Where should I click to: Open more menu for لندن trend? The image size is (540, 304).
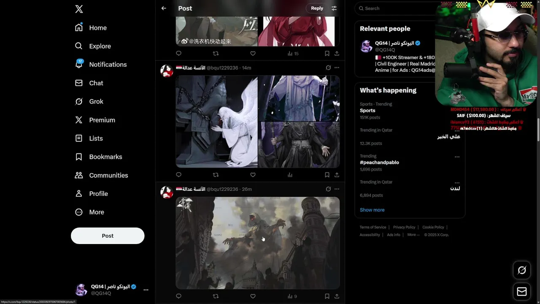[457, 182]
